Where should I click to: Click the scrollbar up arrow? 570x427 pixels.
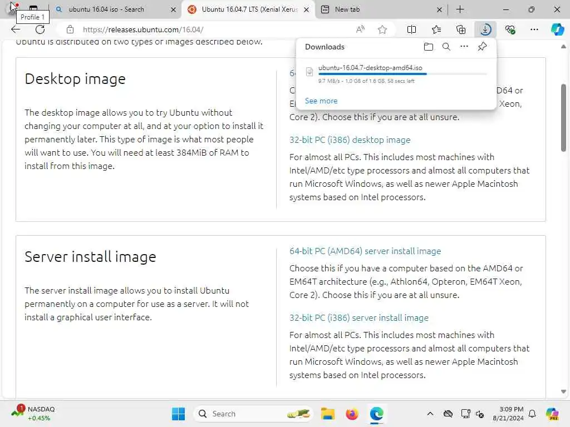pyautogui.click(x=563, y=47)
